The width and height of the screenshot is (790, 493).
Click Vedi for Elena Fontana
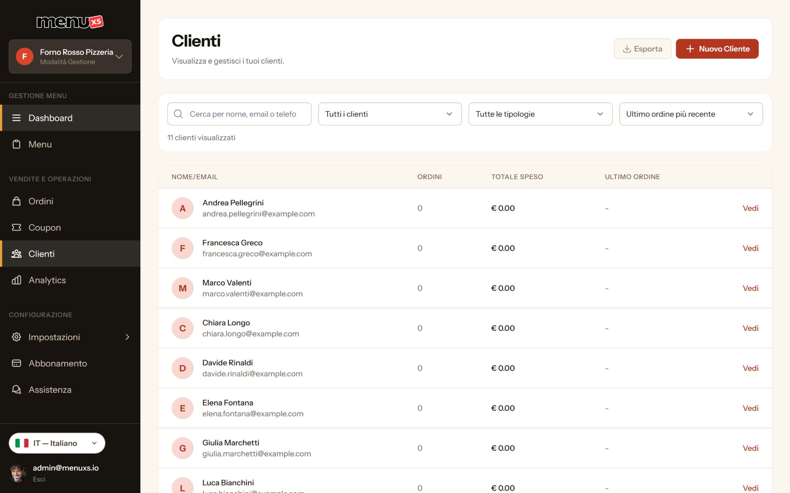(750, 408)
